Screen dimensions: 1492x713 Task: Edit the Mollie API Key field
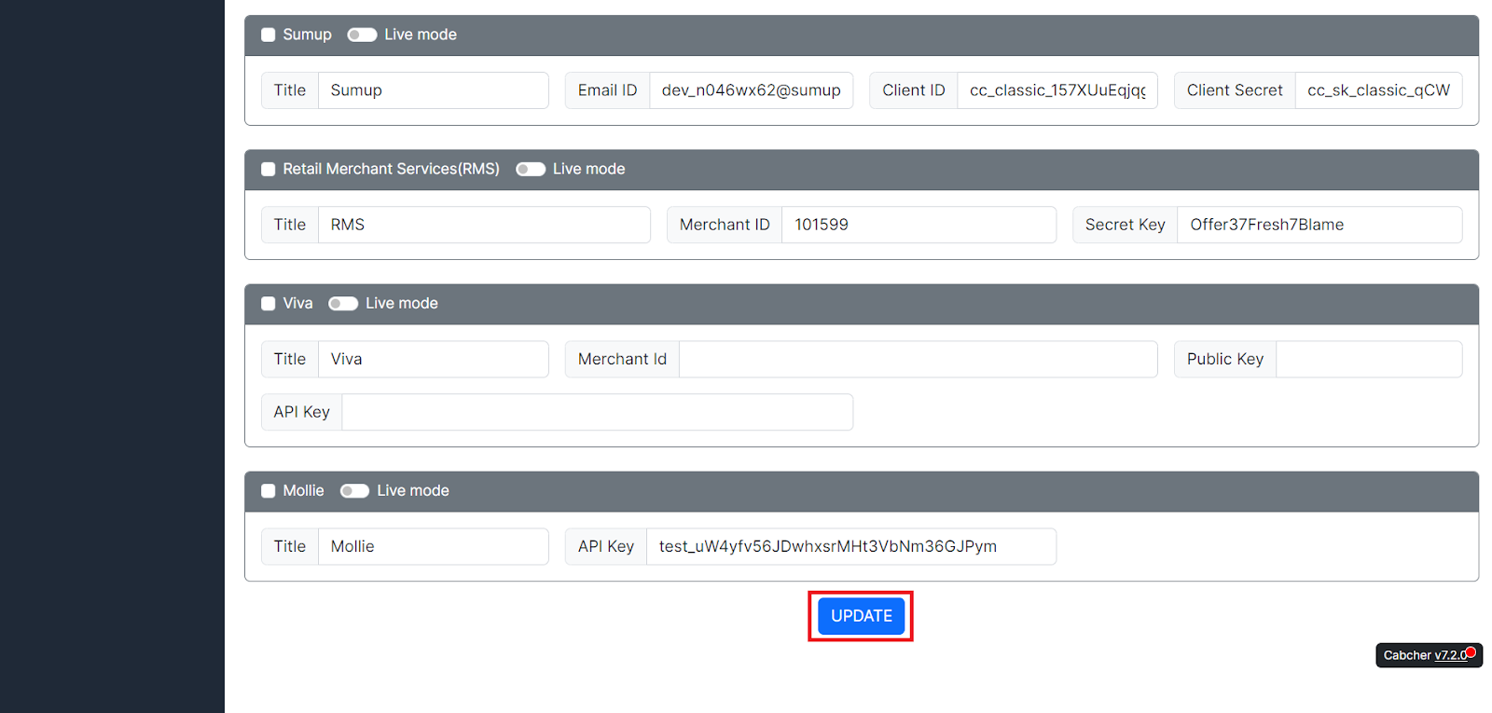(851, 546)
